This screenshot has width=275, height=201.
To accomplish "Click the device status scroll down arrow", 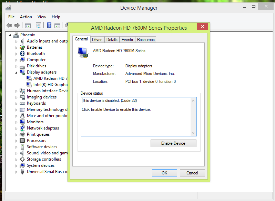I will (x=193, y=133).
